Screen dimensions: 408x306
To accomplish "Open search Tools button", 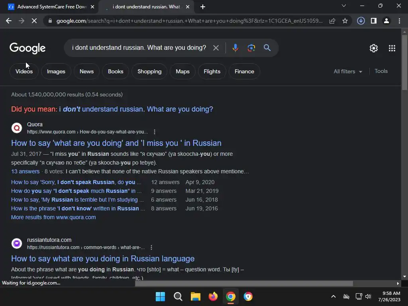I will point(381,71).
